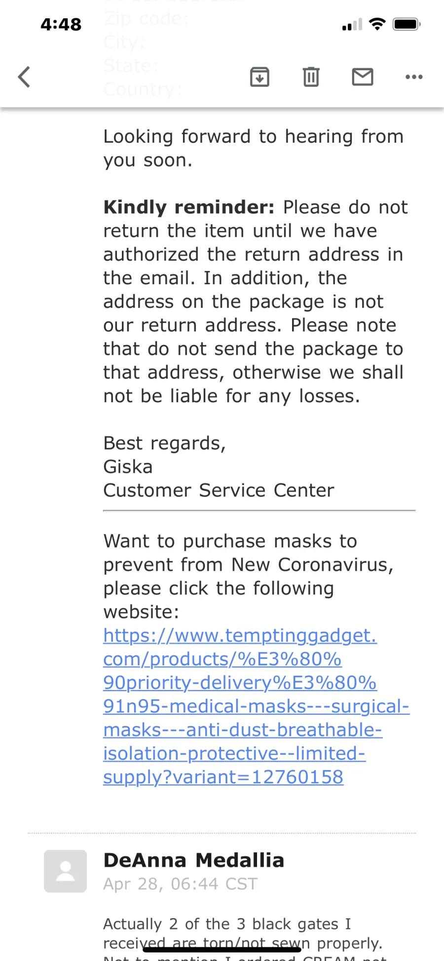This screenshot has height=961, width=444.
Task: Tap the Wi-Fi status icon
Action: (x=377, y=24)
